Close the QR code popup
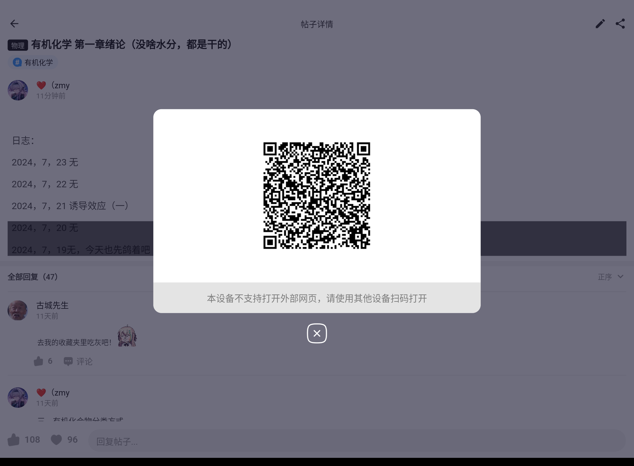This screenshot has height=466, width=634. click(x=317, y=333)
